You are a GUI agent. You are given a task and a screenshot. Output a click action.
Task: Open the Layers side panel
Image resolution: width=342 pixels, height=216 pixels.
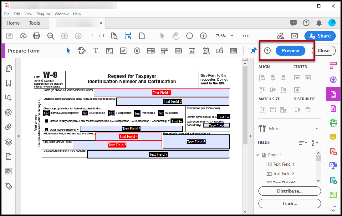pos(8,142)
